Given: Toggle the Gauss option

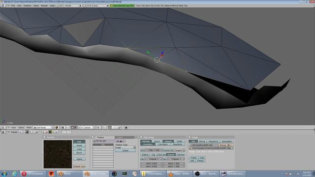Looking at the screenshot, I should coord(157,141).
